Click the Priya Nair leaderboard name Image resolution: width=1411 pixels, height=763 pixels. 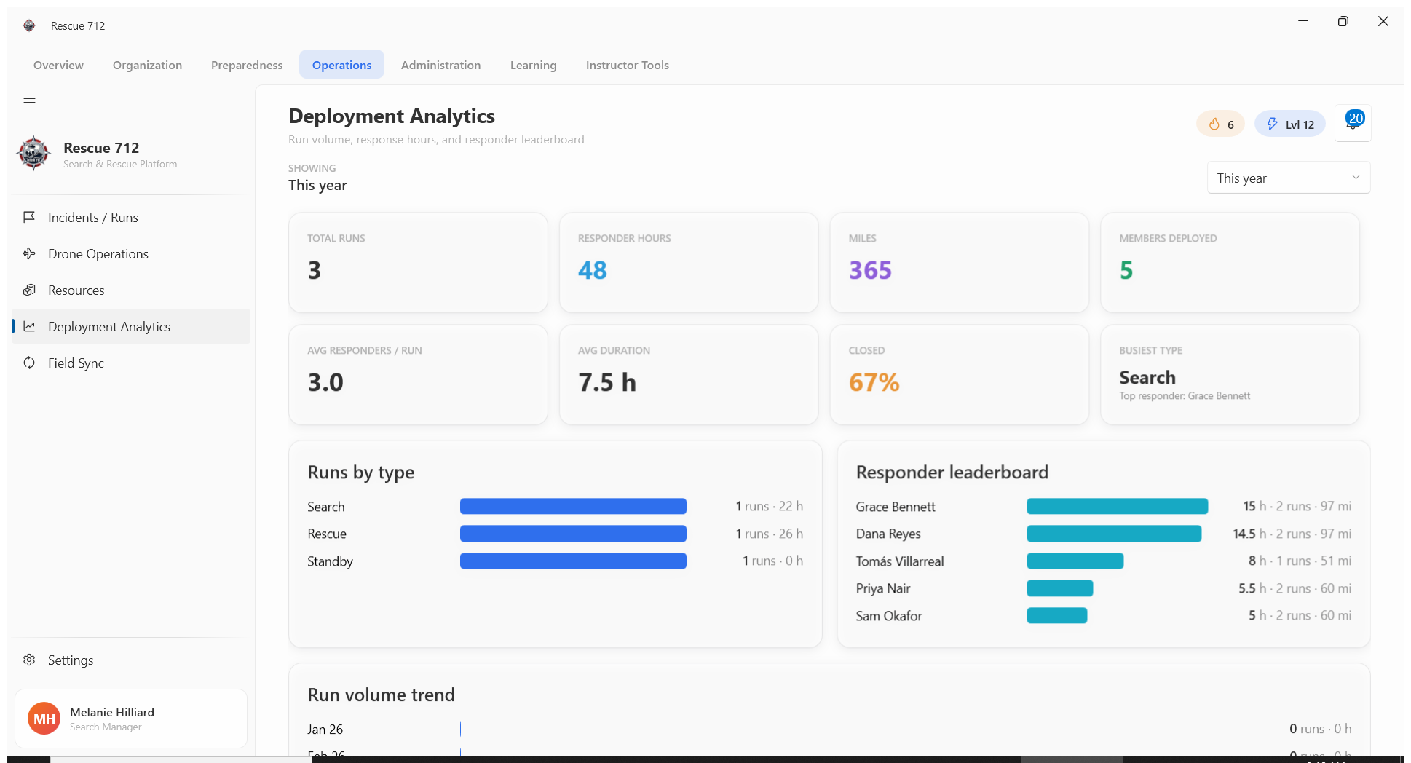click(x=883, y=588)
